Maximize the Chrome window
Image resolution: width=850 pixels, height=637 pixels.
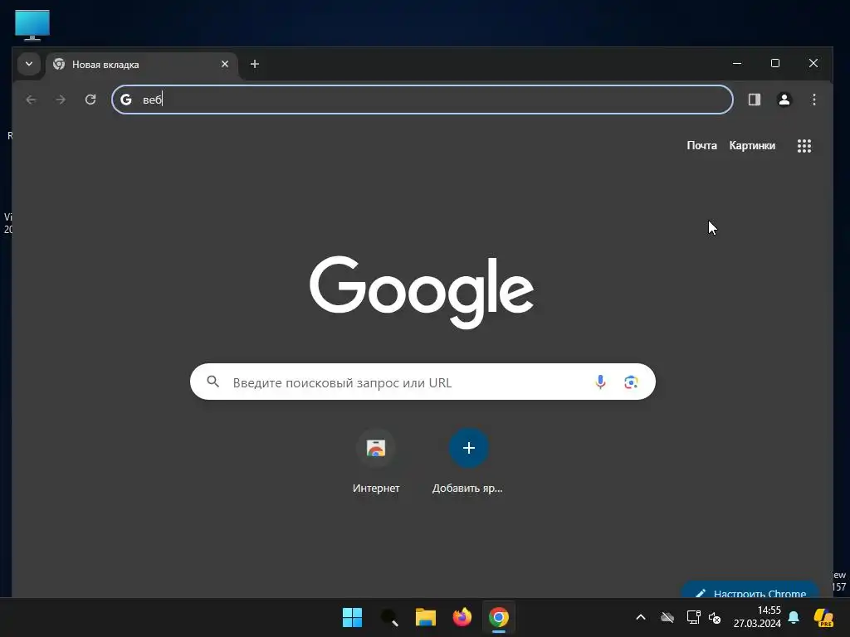775,63
